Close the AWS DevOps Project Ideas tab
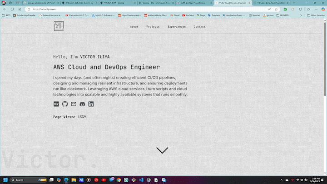The width and height of the screenshot is (327, 184). coord(211,3)
